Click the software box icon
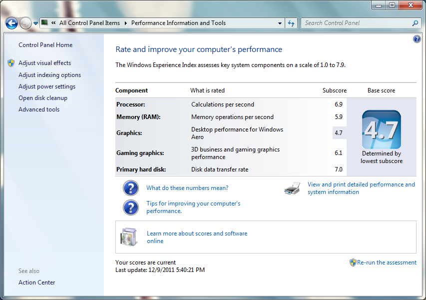This screenshot has height=300, width=426. 128,237
